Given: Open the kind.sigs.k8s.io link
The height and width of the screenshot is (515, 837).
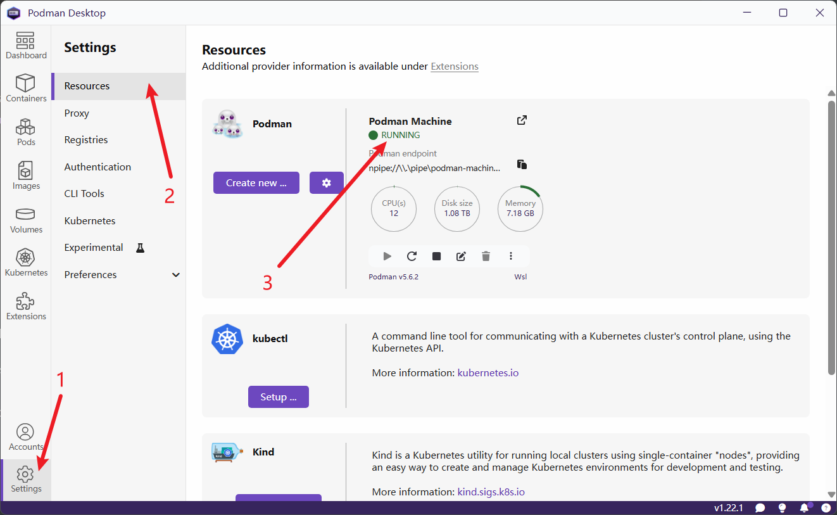Looking at the screenshot, I should pyautogui.click(x=491, y=492).
